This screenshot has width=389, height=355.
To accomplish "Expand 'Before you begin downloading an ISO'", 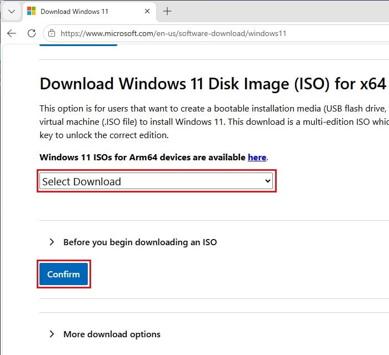I will [133, 242].
